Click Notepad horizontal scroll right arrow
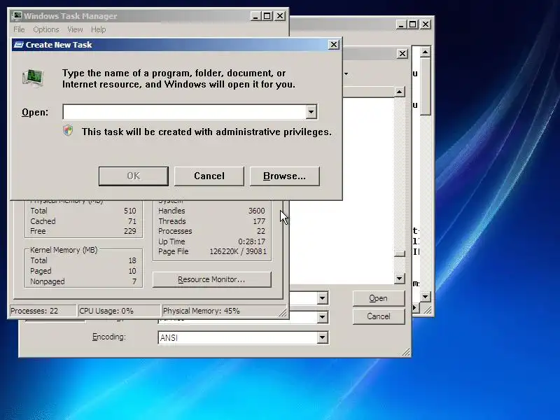The height and width of the screenshot is (420, 560). 414,307
